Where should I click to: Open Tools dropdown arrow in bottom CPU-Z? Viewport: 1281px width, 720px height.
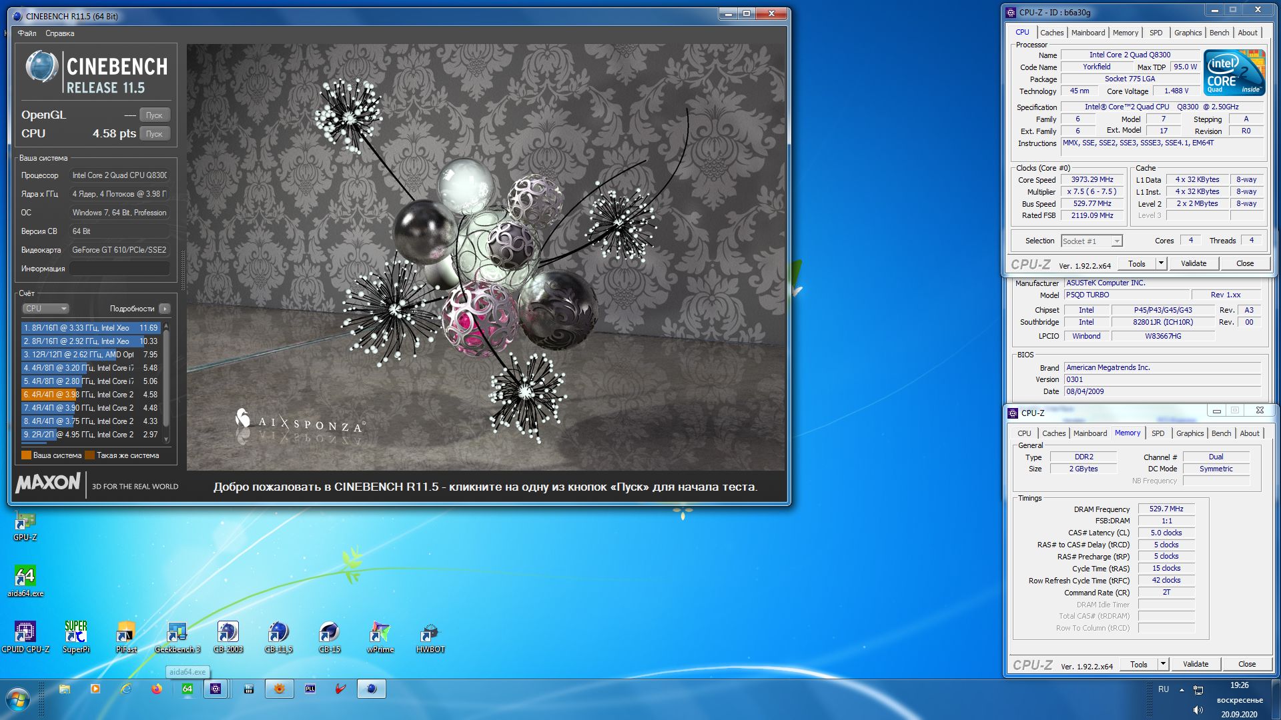(x=1163, y=664)
